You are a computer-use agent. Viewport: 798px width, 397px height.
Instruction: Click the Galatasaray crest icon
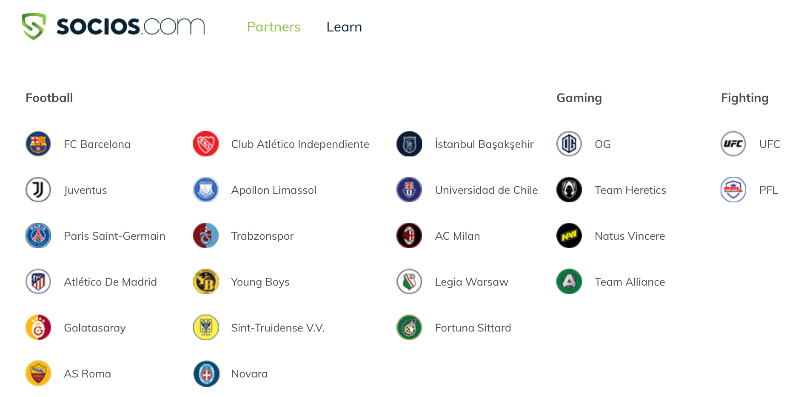(38, 327)
